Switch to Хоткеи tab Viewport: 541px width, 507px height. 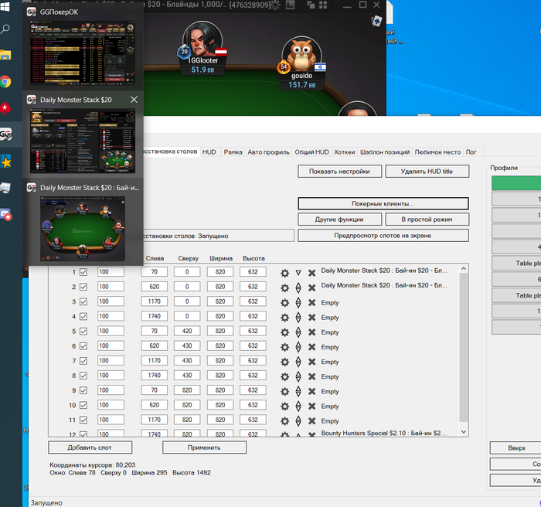[x=345, y=152]
